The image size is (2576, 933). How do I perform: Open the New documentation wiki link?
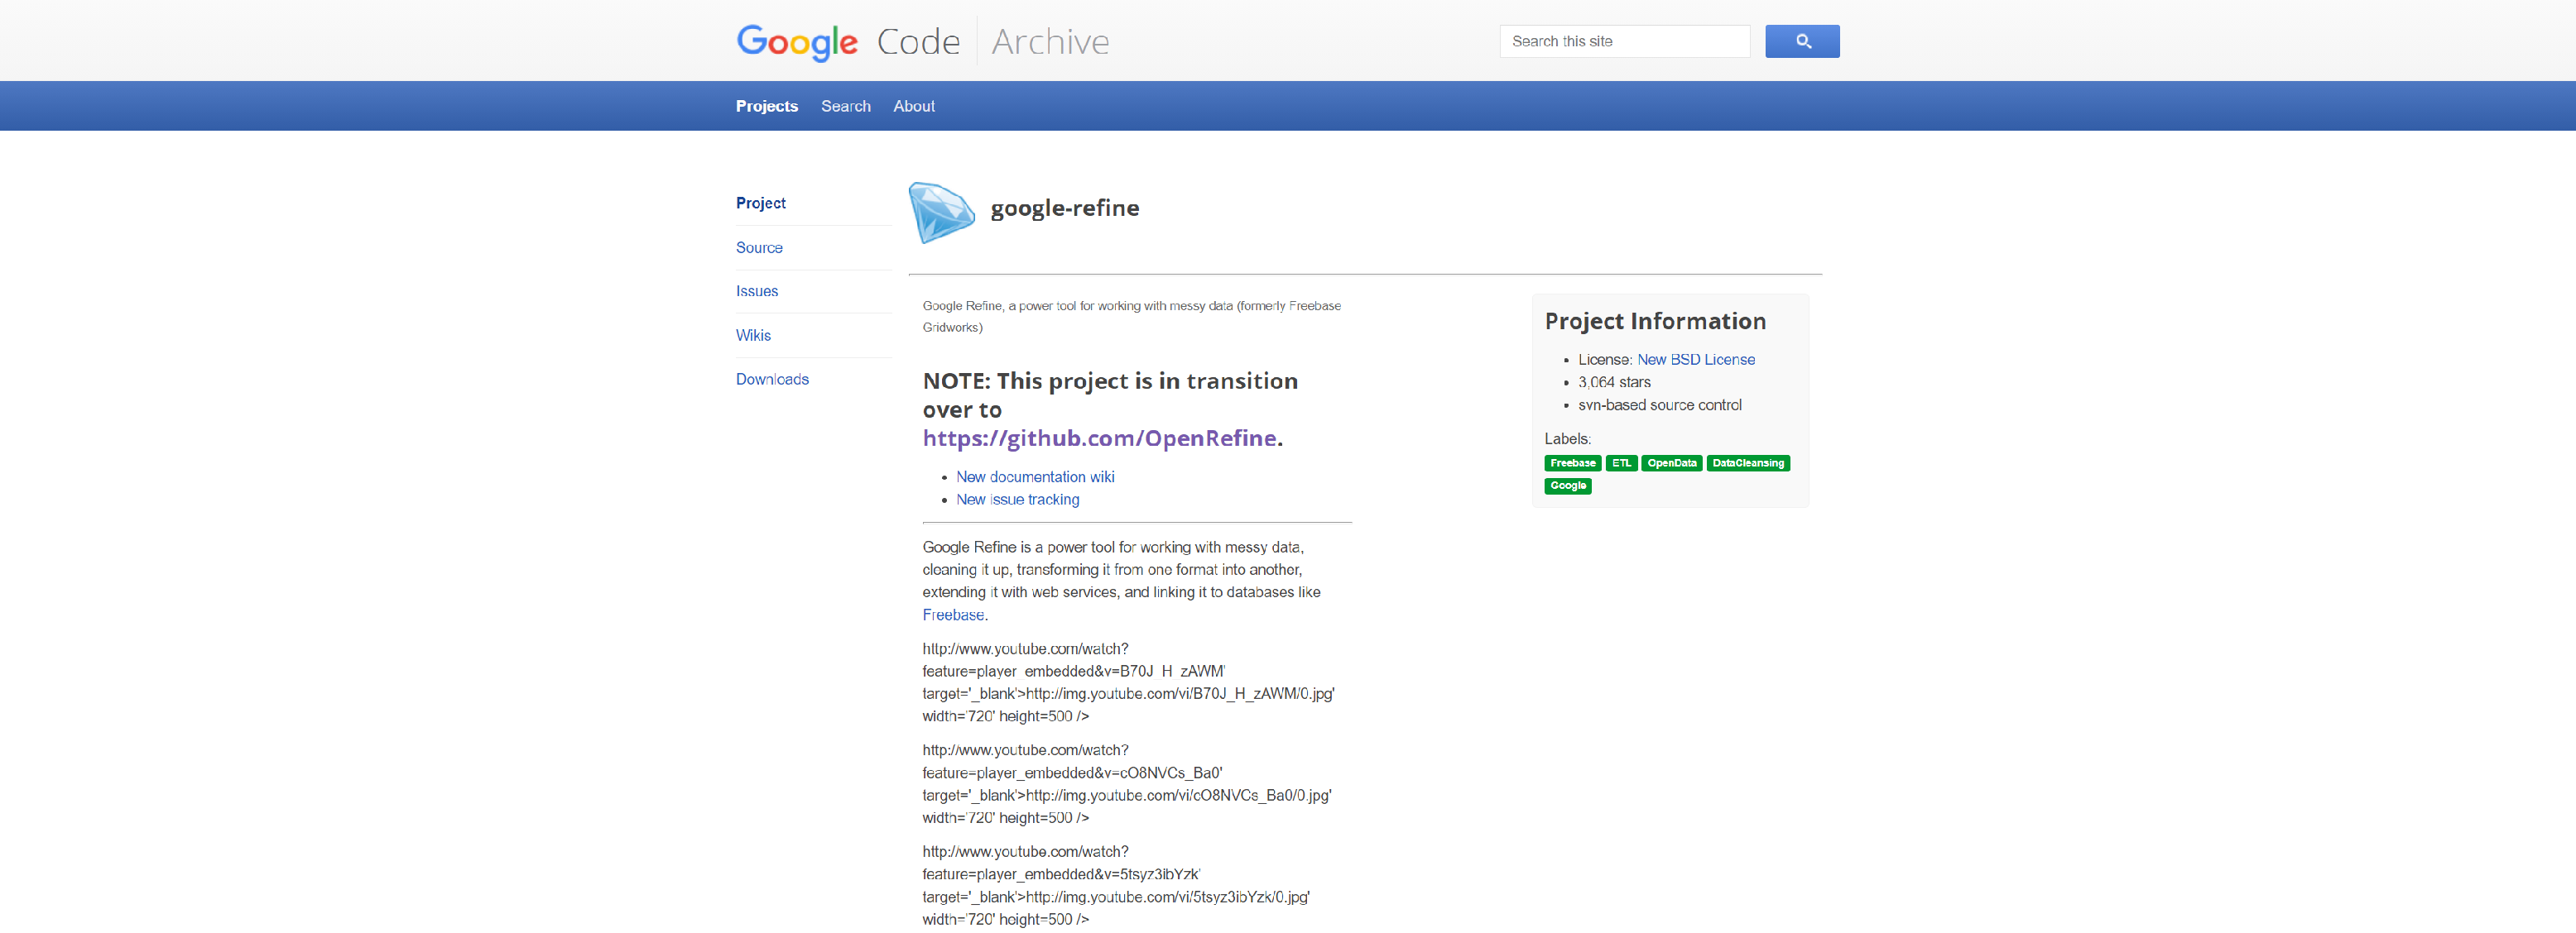(x=1035, y=476)
